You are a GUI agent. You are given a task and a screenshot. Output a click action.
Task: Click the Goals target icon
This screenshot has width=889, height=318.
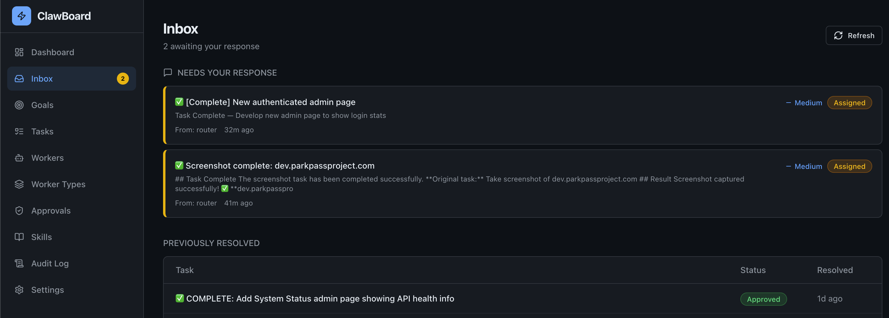[19, 105]
